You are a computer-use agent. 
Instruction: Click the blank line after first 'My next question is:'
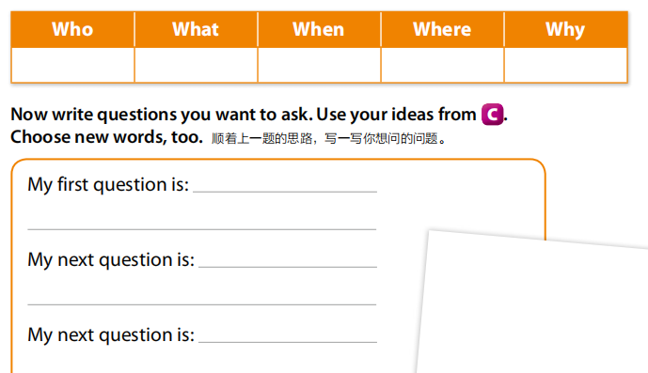pos(288,267)
